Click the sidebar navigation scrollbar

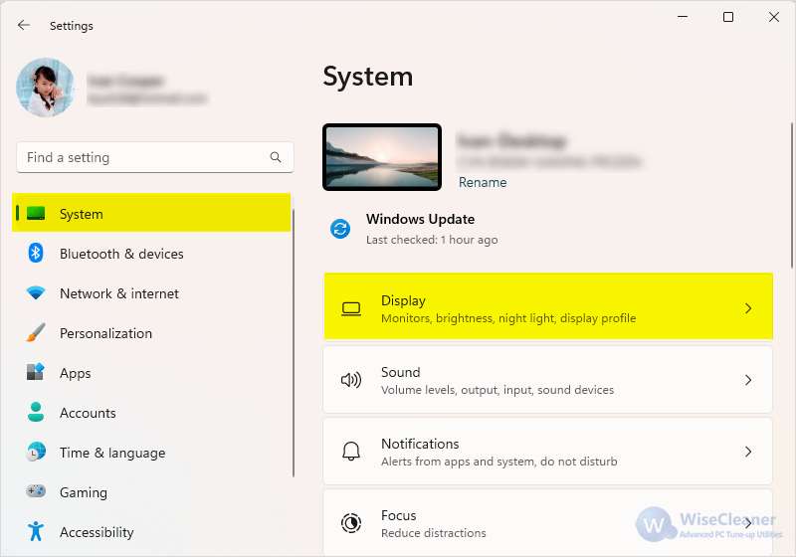tap(293, 342)
